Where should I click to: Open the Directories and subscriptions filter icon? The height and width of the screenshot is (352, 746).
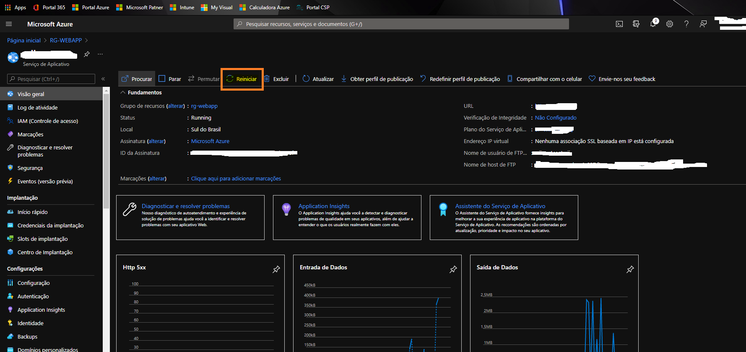click(636, 24)
